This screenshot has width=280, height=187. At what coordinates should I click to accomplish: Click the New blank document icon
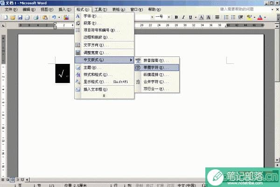(x=6, y=17)
